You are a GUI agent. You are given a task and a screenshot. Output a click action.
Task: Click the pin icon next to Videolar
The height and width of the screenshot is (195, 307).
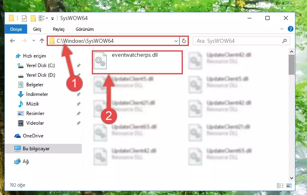tap(79, 123)
